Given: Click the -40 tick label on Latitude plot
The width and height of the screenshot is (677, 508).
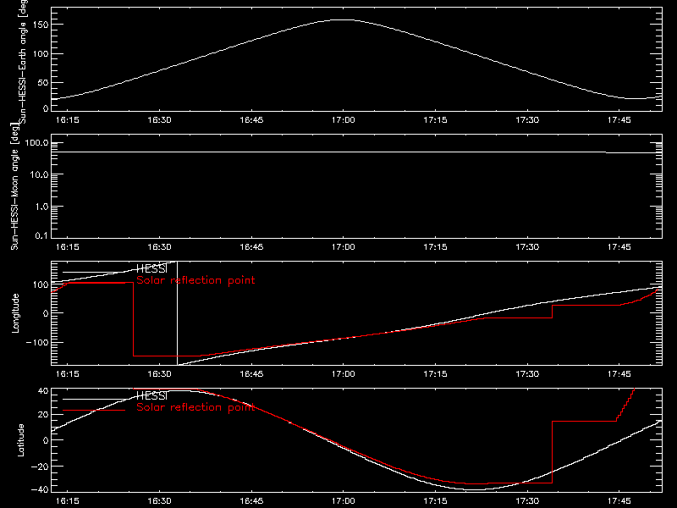Looking at the screenshot, I should [40, 490].
